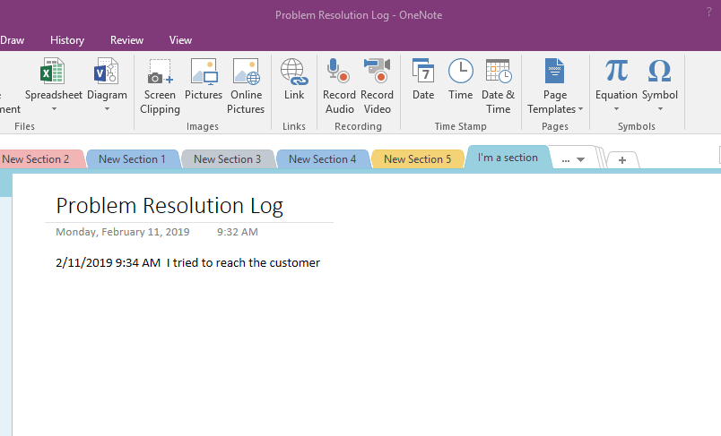Click the page time 9:32 AM
This screenshot has width=721, height=436.
click(x=238, y=232)
